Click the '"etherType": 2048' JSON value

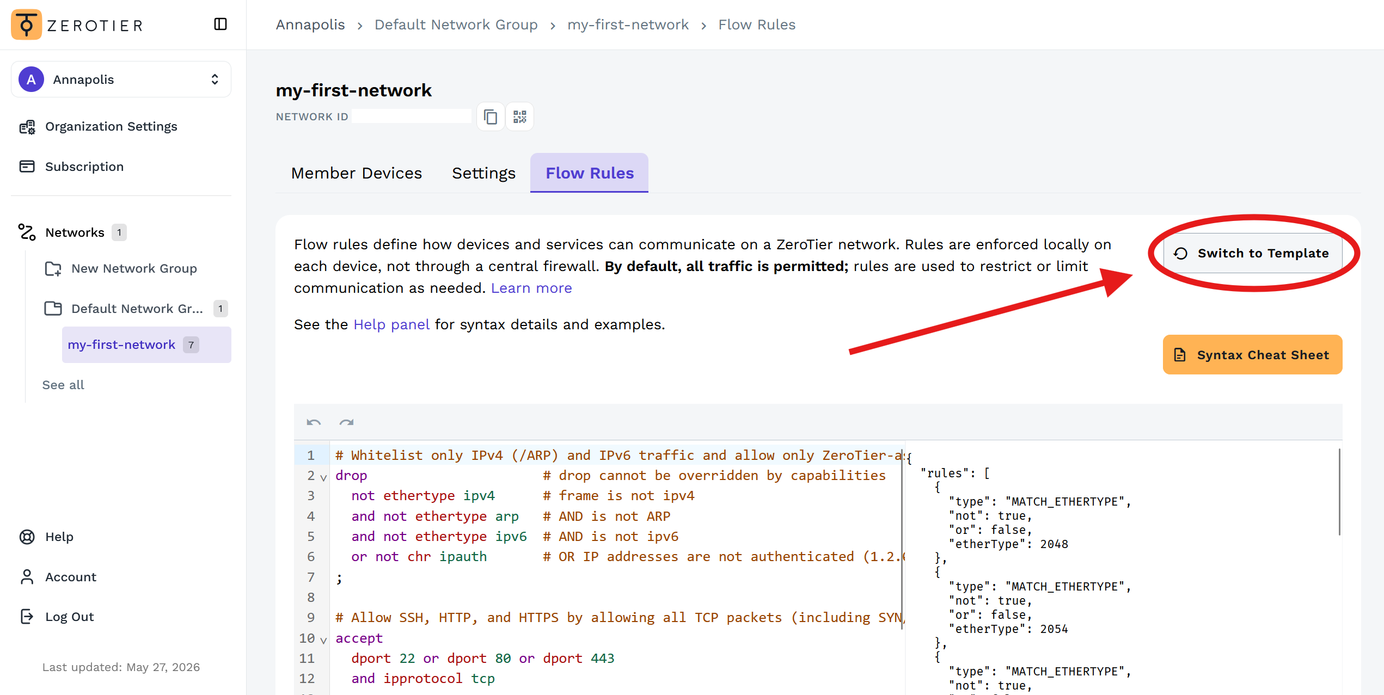point(1008,544)
